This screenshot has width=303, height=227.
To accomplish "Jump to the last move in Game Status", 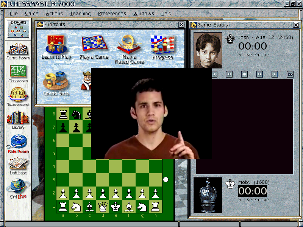I will (290, 74).
